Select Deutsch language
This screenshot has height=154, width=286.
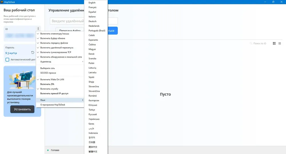[x=96, y=21]
